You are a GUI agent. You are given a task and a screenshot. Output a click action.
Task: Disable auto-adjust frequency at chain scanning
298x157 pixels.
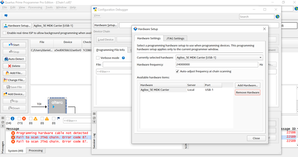(x=178, y=71)
